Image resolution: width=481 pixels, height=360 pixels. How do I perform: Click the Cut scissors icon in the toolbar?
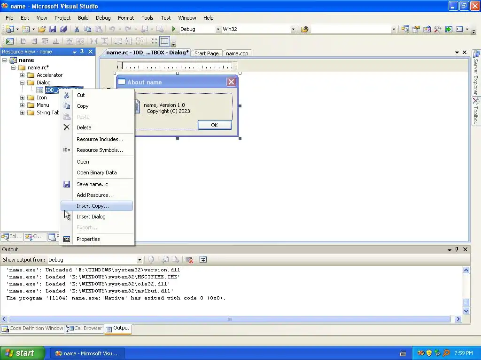[x=77, y=29]
